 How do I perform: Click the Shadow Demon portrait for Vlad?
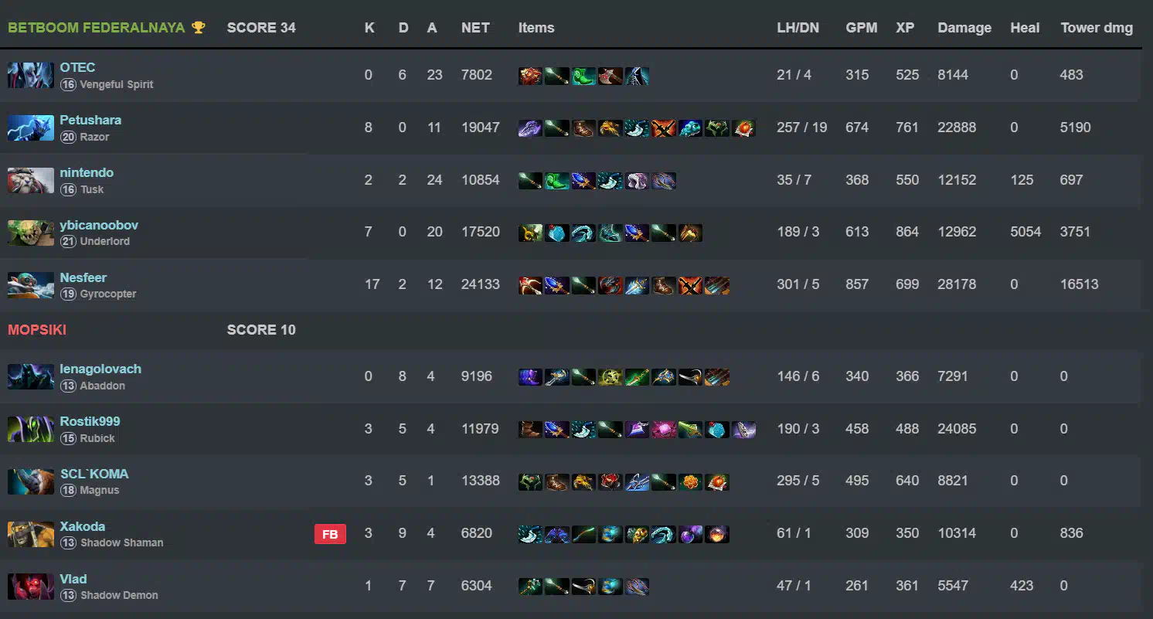coord(31,587)
